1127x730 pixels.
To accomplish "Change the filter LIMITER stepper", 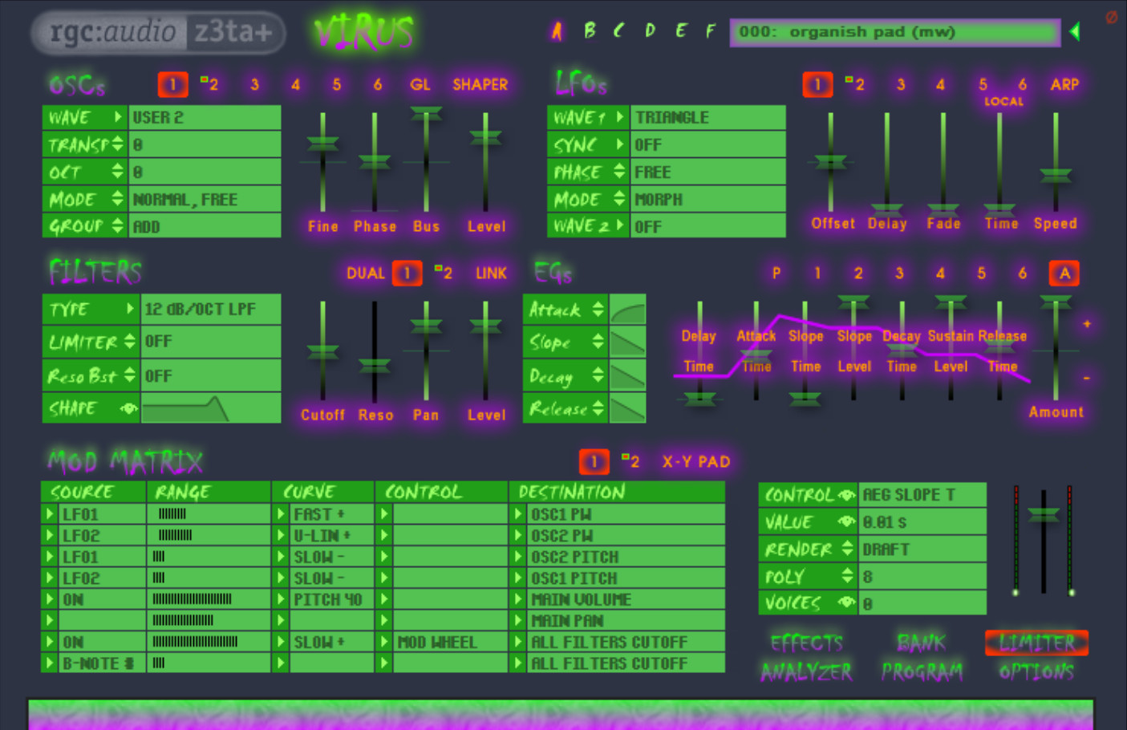I will tap(130, 342).
